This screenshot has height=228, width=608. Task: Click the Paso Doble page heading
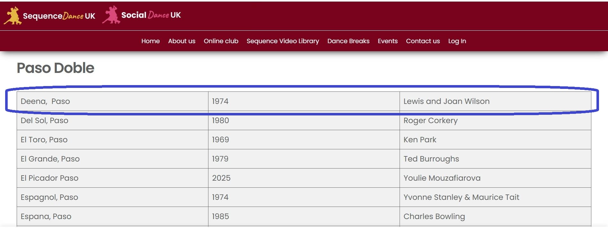point(55,68)
